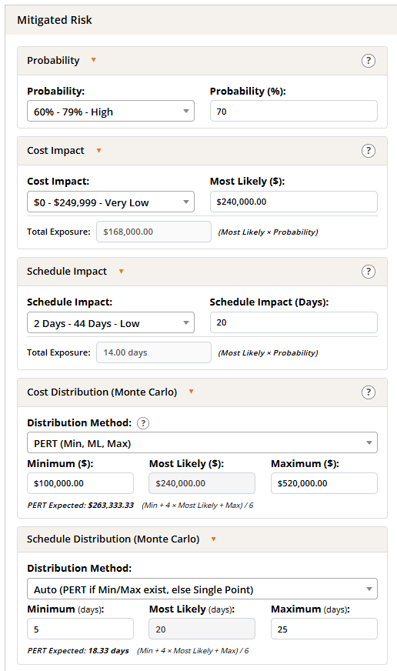This screenshot has height=671, width=397.
Task: Open the Cost Impact dropdown showing Very Low
Action: pos(111,202)
